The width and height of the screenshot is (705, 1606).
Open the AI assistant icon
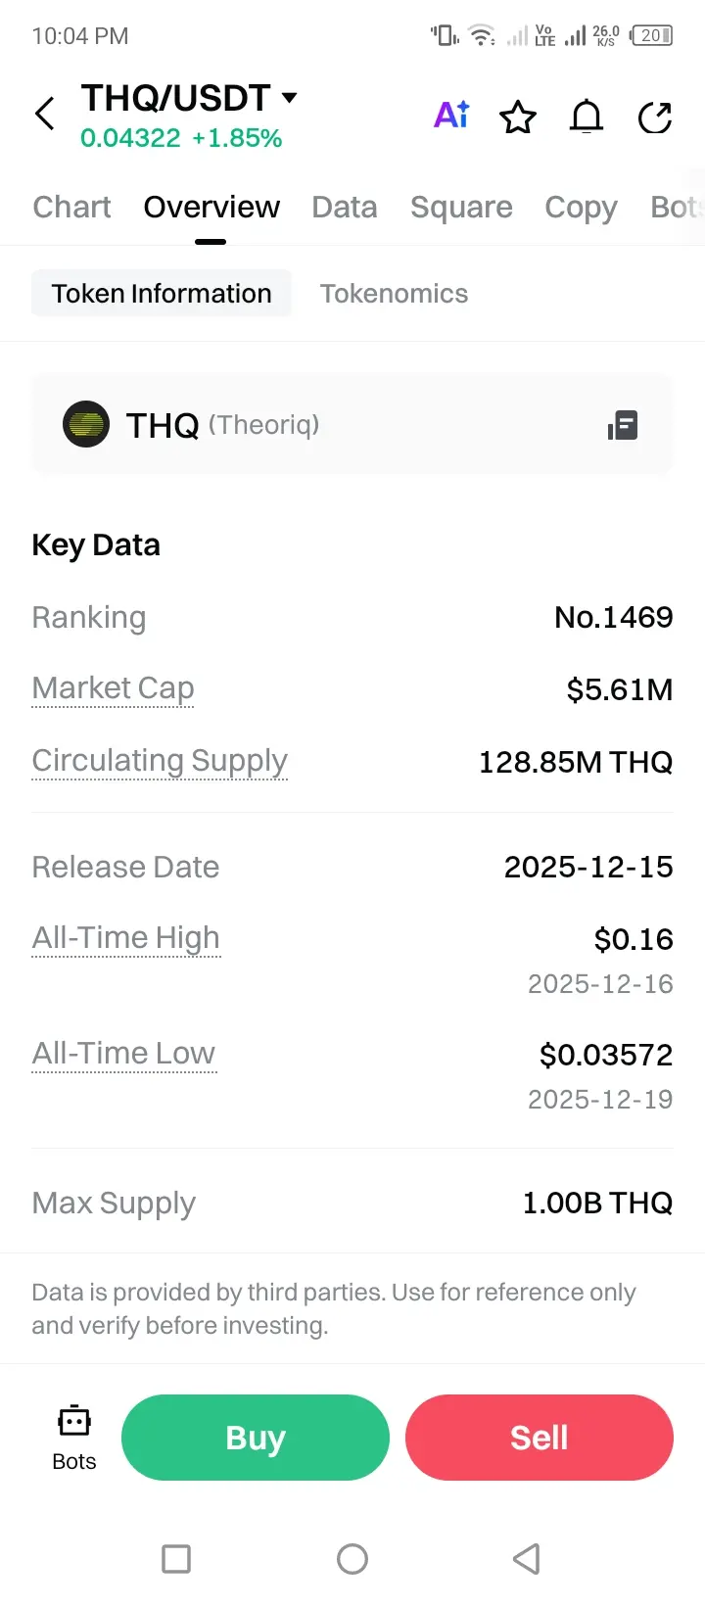[451, 116]
